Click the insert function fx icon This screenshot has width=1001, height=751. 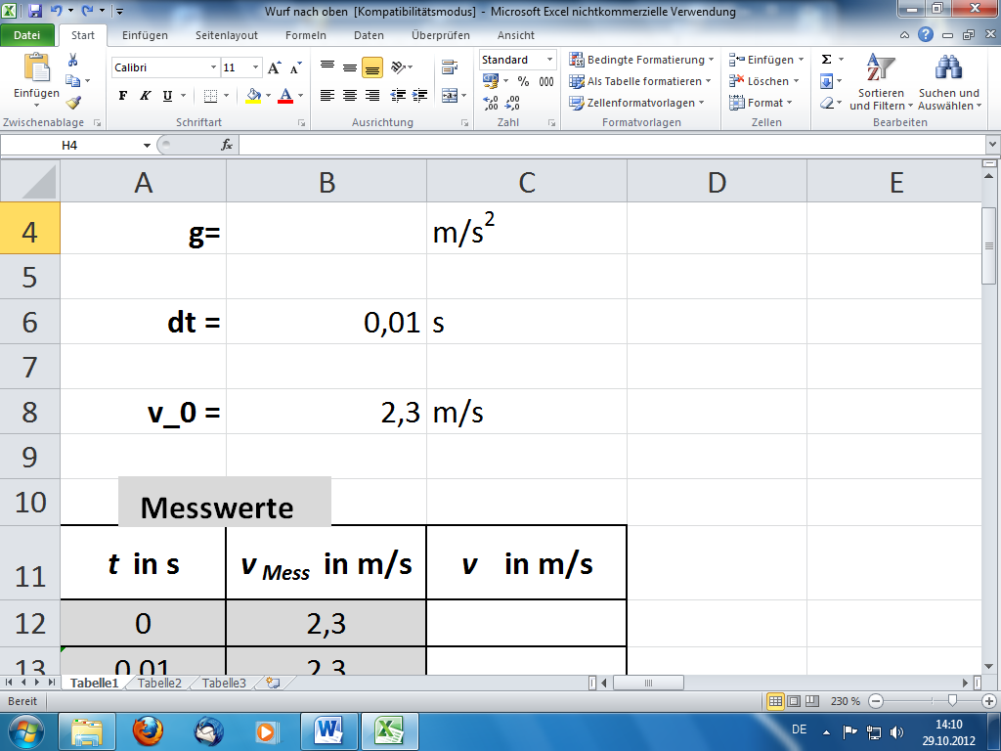[x=227, y=146]
